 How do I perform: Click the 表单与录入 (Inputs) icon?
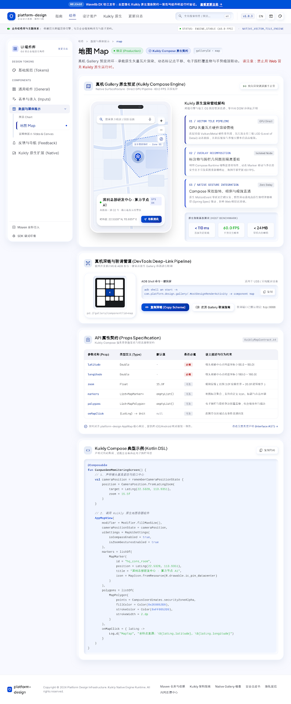click(14, 99)
